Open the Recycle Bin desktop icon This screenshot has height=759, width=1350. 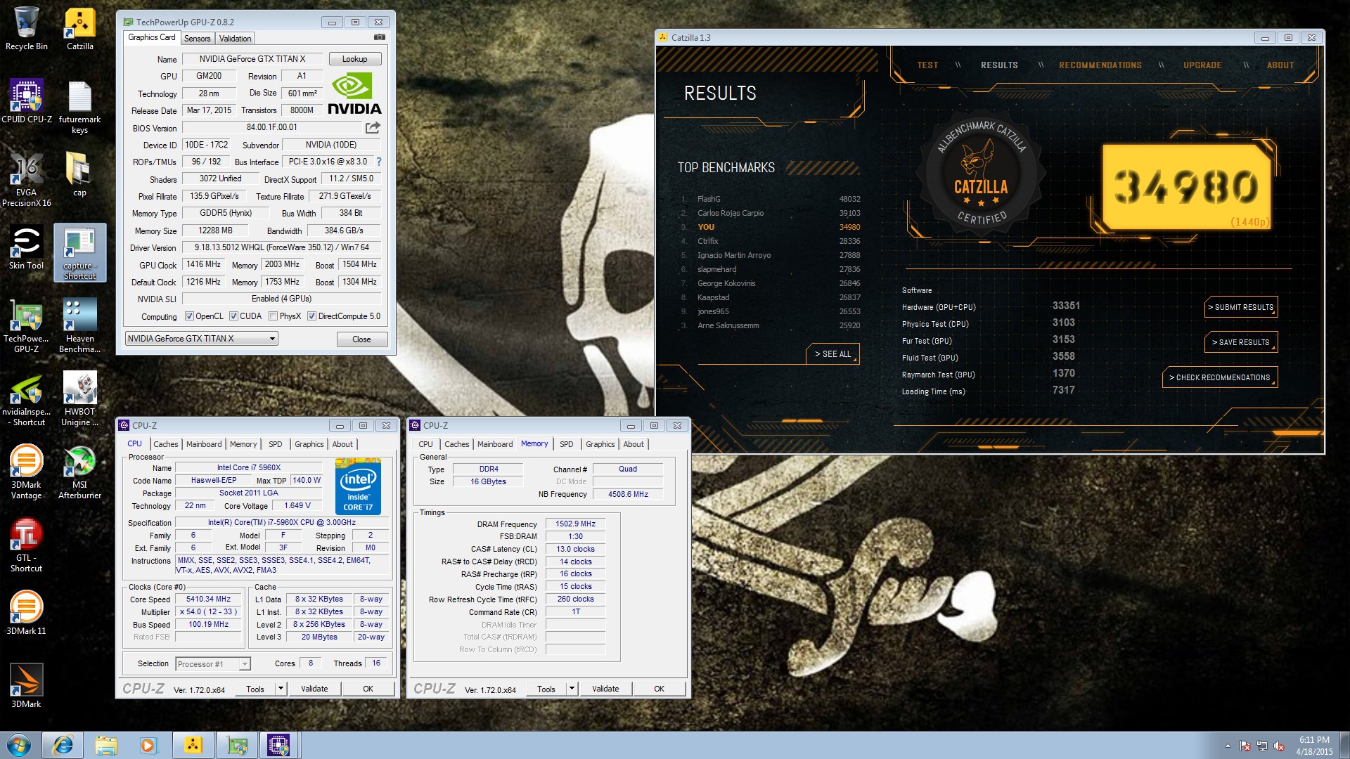click(x=26, y=28)
